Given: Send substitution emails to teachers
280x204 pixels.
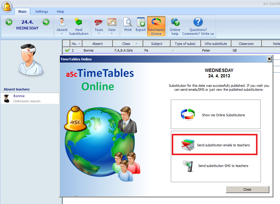Looking at the screenshot, I should click(215, 145).
